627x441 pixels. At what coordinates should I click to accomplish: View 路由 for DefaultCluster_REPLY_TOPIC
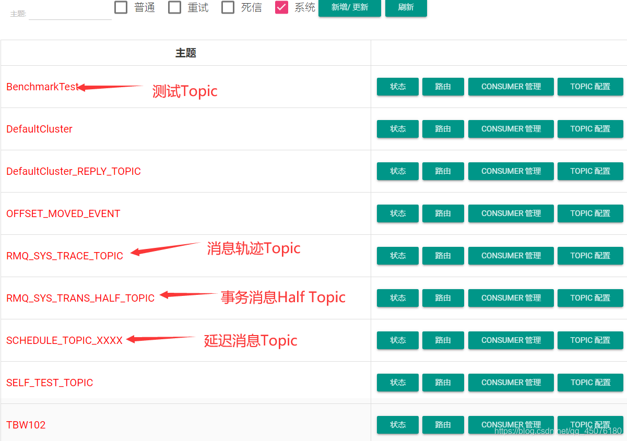pyautogui.click(x=443, y=171)
